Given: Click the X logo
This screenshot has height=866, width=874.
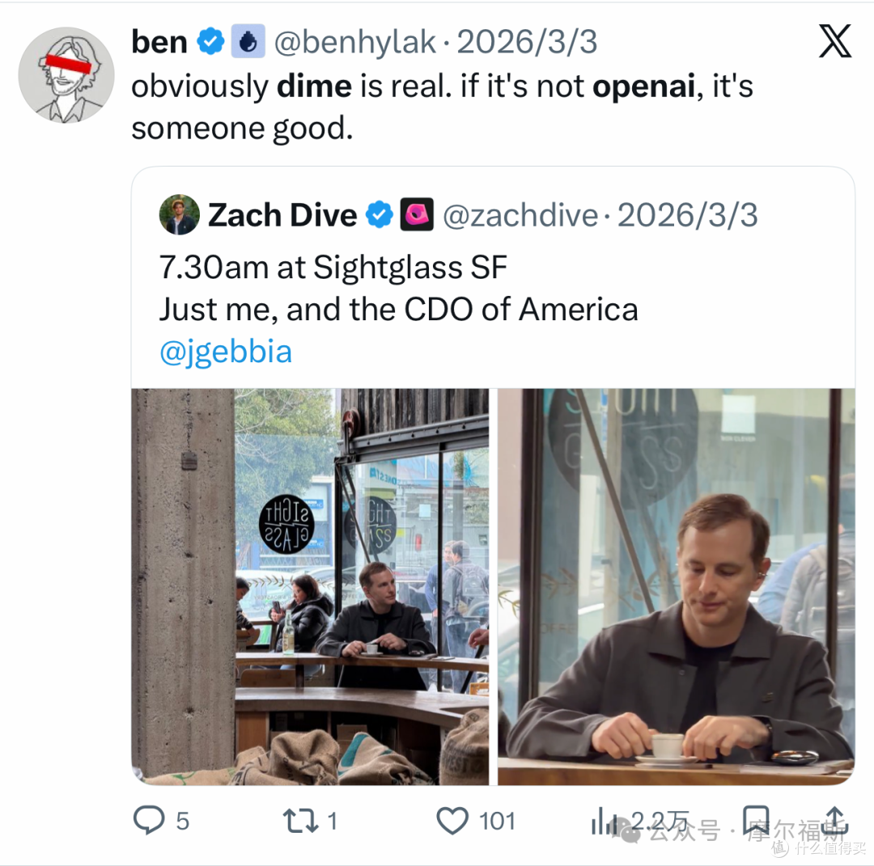Looking at the screenshot, I should 835,41.
